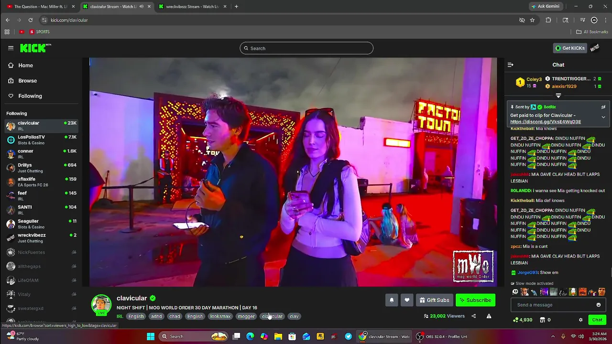Open the Kick hamburger sidebar menu
The height and width of the screenshot is (344, 612).
coord(11,48)
